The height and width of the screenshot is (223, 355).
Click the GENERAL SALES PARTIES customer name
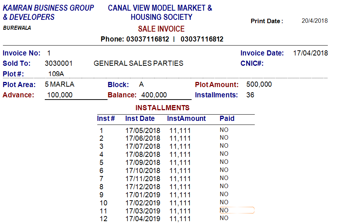point(138,64)
